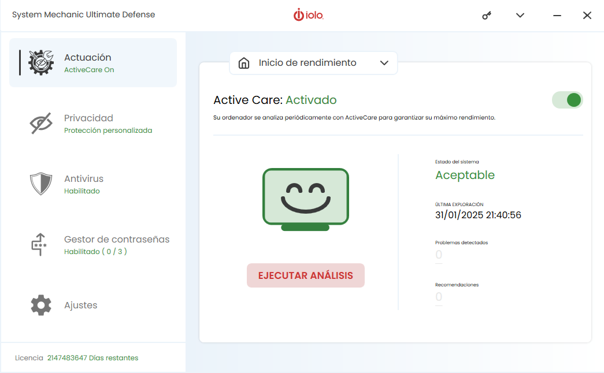Close the System Mechanic window
Screen dimensions: 604x373
(587, 16)
